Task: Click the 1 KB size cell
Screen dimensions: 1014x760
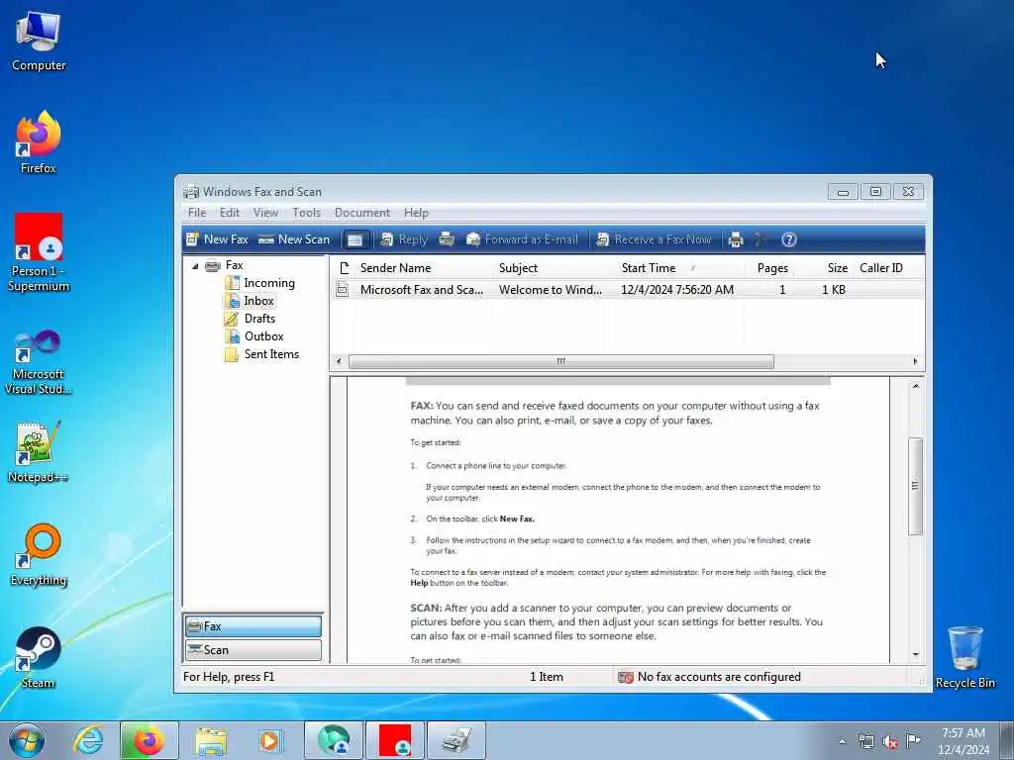Action: pos(834,290)
